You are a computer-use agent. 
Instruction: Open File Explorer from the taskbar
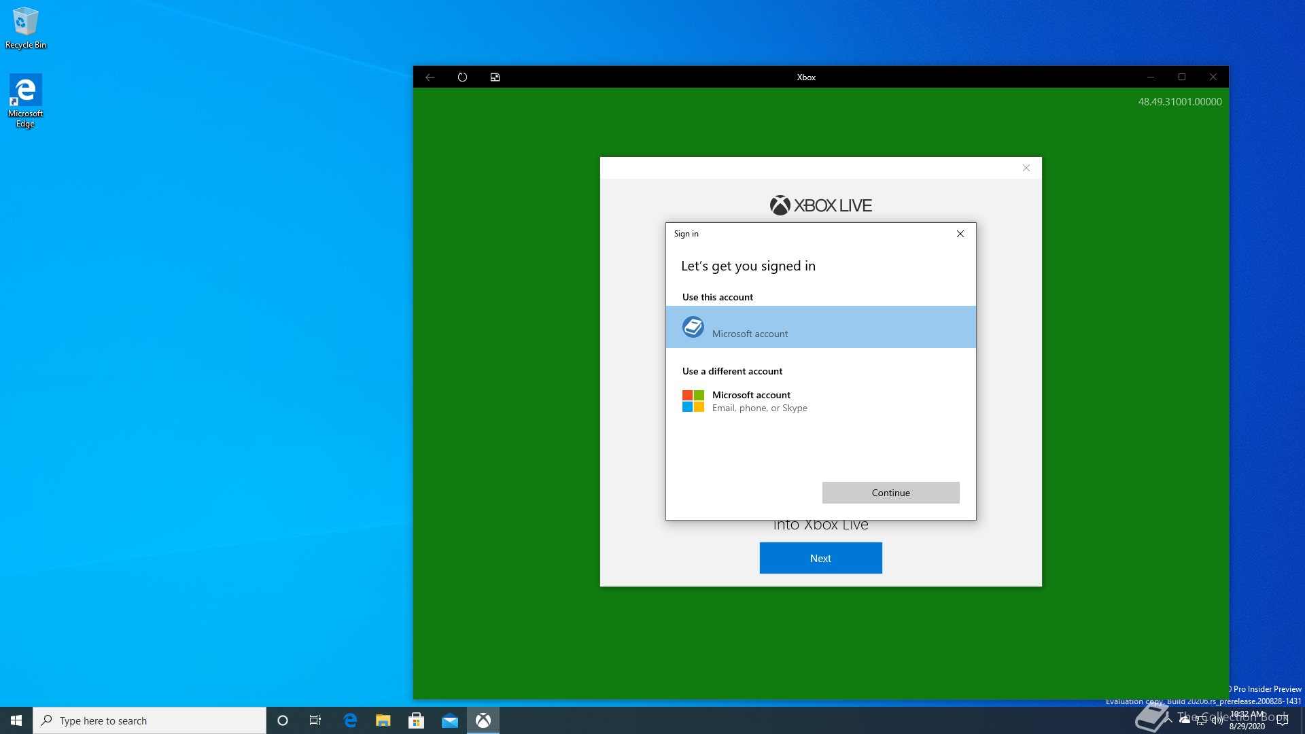pos(383,720)
